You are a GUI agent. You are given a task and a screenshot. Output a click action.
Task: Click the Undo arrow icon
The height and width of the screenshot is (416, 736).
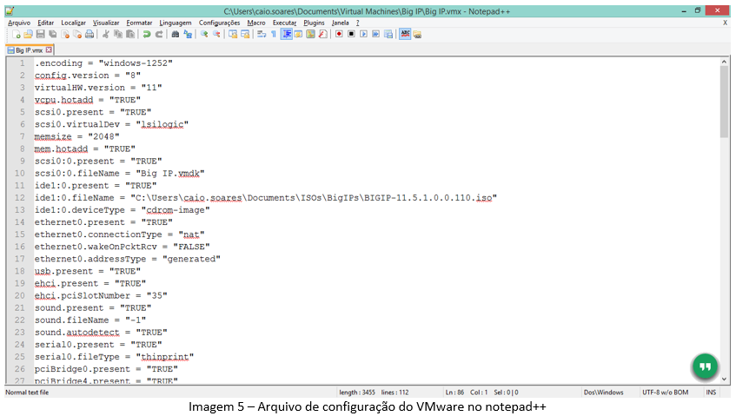click(x=147, y=34)
